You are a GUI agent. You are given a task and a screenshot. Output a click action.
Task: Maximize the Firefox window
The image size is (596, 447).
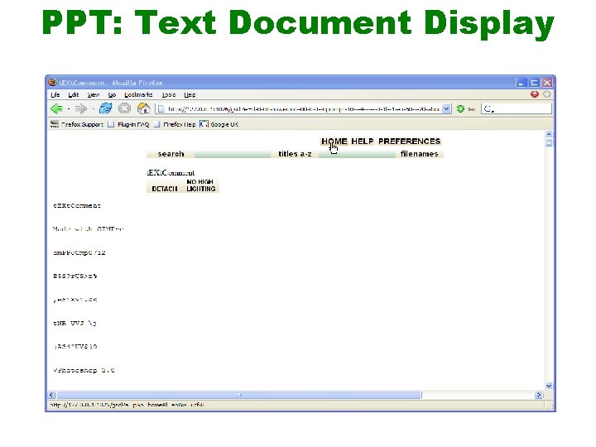click(x=534, y=83)
